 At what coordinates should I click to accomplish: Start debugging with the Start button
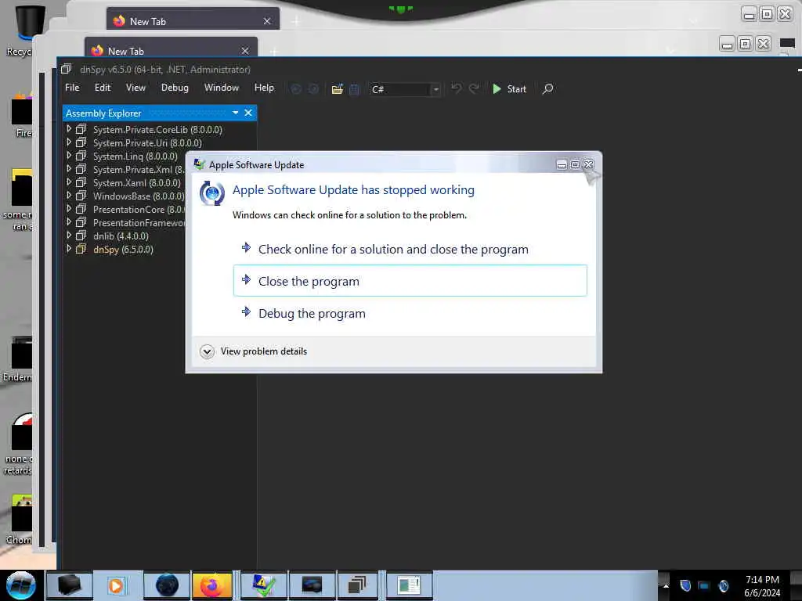509,89
